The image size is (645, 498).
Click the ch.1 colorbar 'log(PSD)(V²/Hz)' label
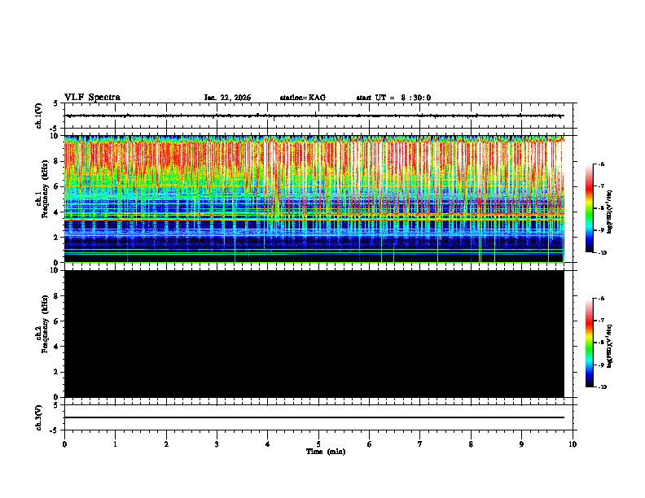[609, 212]
